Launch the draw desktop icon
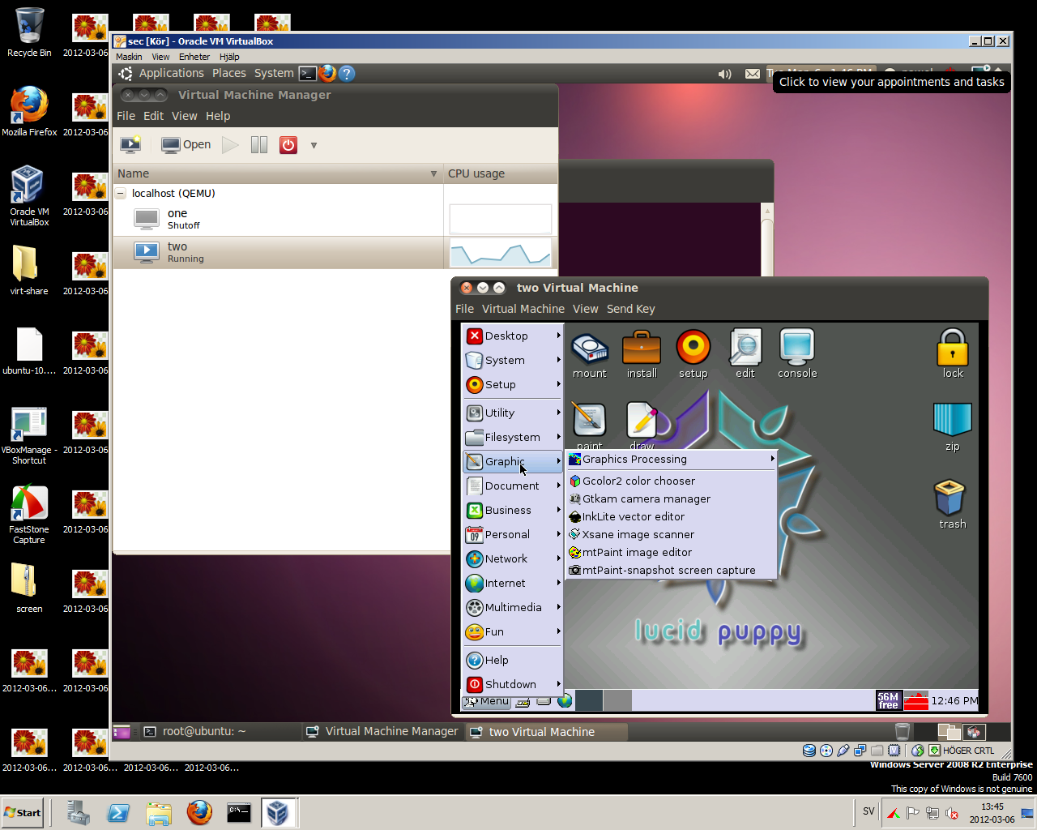The height and width of the screenshot is (830, 1037). point(642,426)
